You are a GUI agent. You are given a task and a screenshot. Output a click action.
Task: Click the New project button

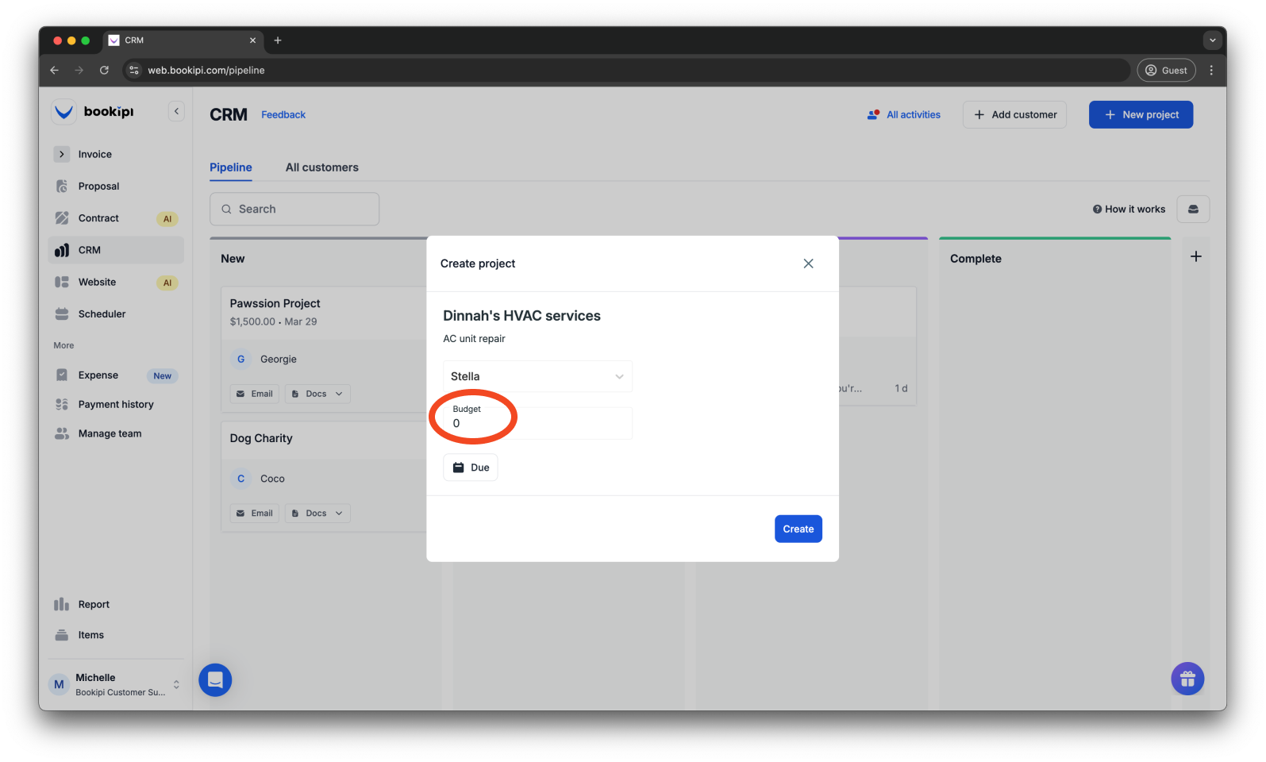tap(1141, 115)
